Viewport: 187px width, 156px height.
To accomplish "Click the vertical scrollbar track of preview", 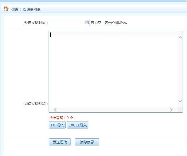I will (x=180, y=69).
